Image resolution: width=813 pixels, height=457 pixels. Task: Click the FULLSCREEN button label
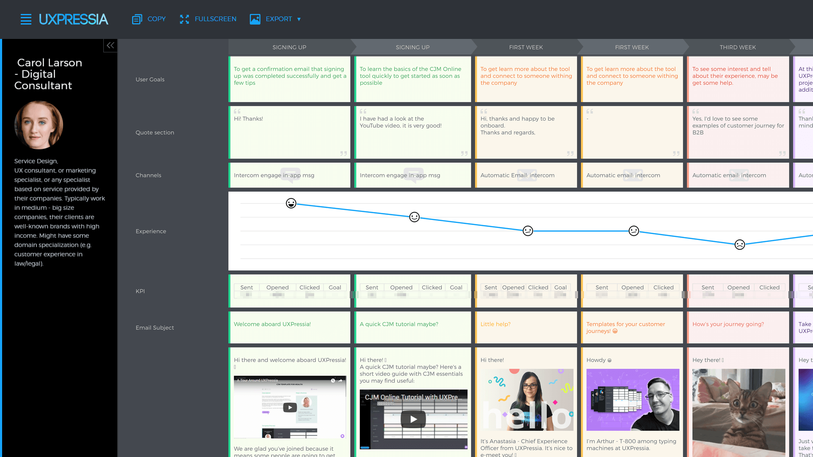pos(216,19)
